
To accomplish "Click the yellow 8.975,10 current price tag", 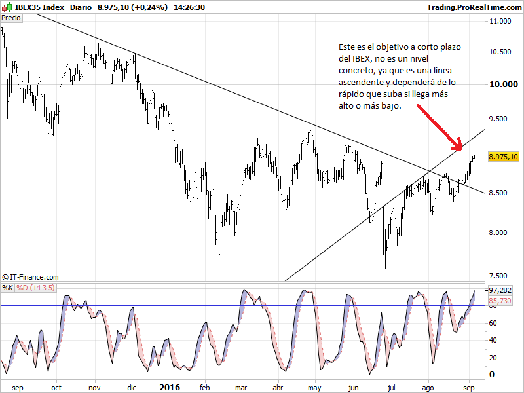I will pyautogui.click(x=503, y=157).
